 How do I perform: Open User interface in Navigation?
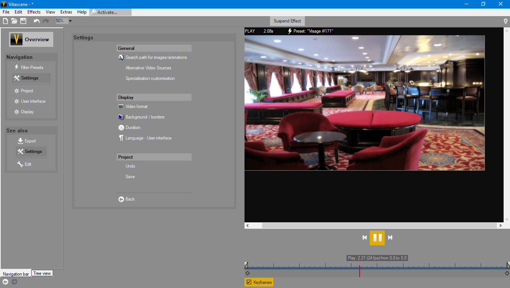click(x=30, y=101)
